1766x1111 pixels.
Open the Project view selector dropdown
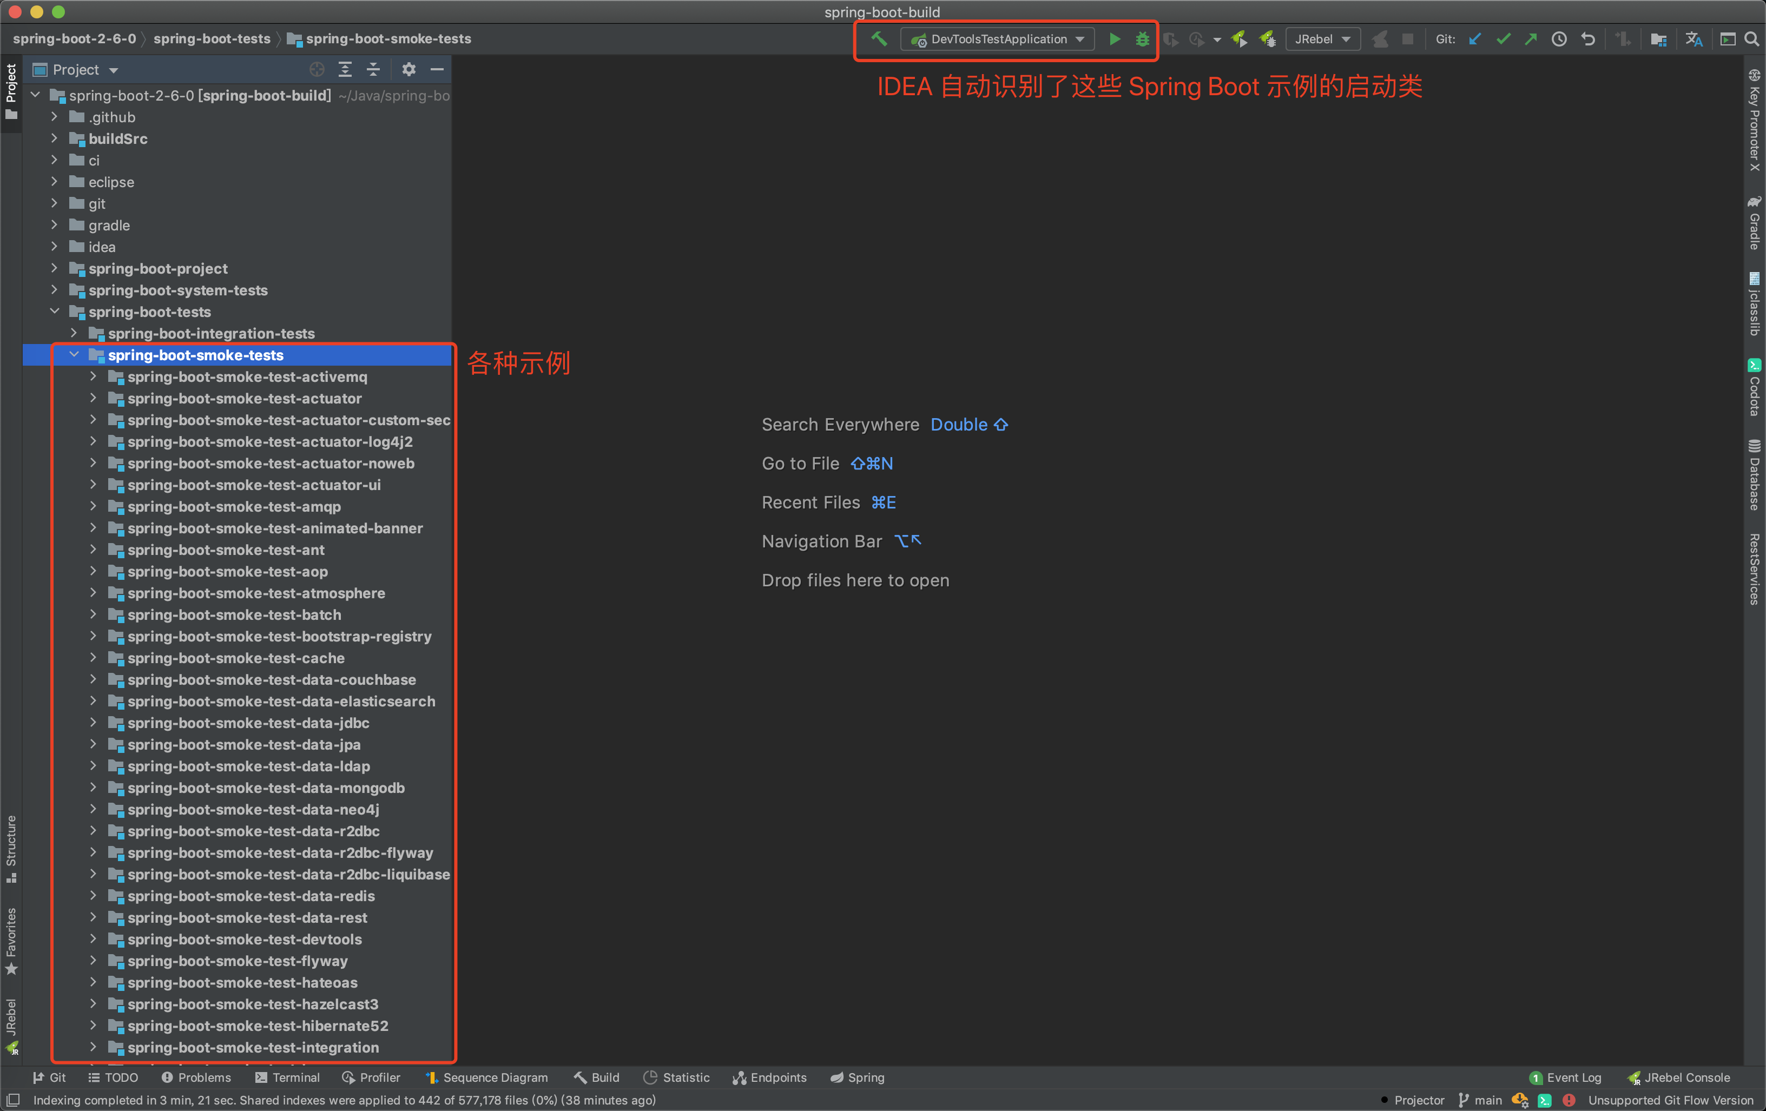(x=76, y=70)
